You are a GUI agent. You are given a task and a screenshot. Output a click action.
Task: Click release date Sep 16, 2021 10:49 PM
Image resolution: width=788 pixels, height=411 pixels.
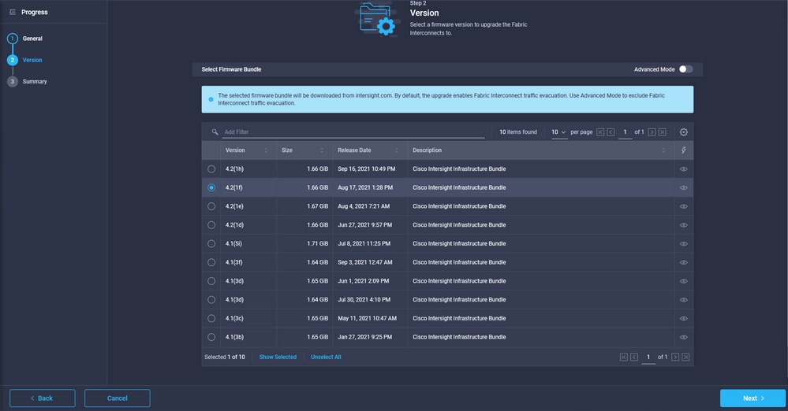pyautogui.click(x=366, y=169)
